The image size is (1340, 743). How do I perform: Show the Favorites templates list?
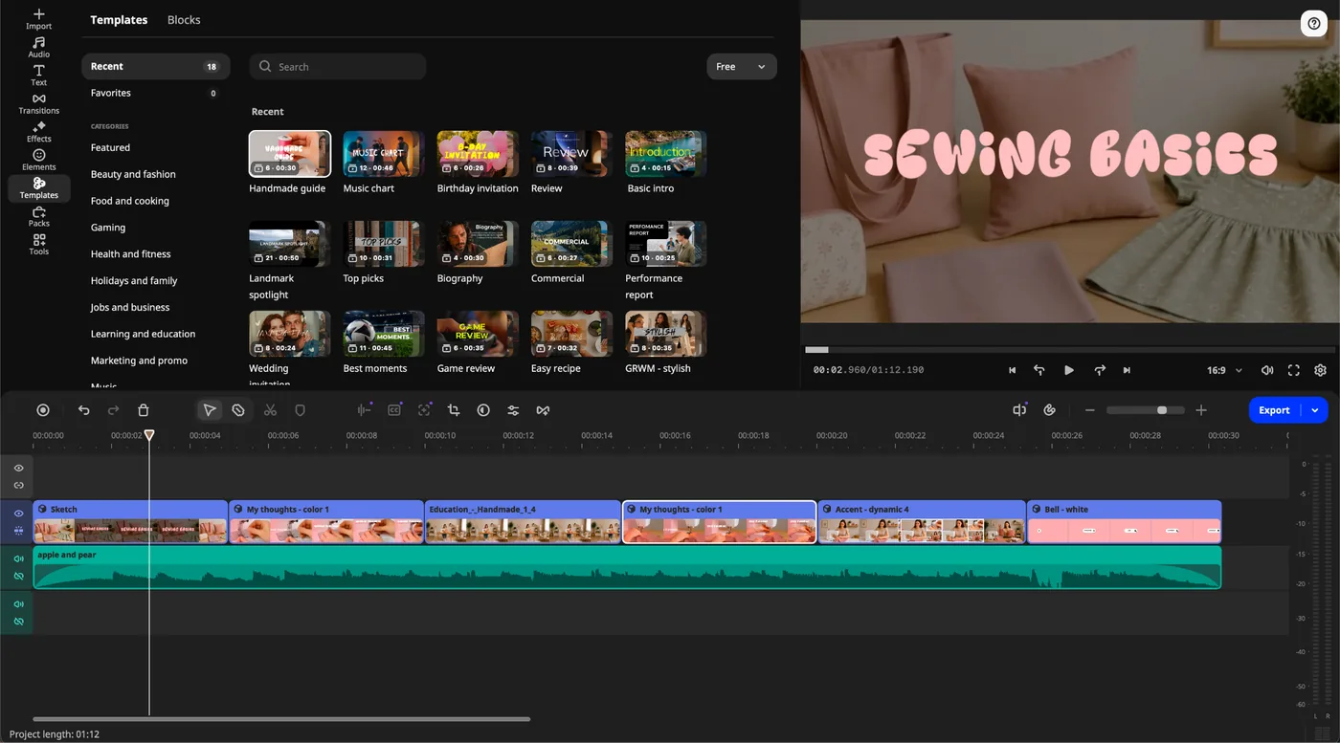[156, 93]
